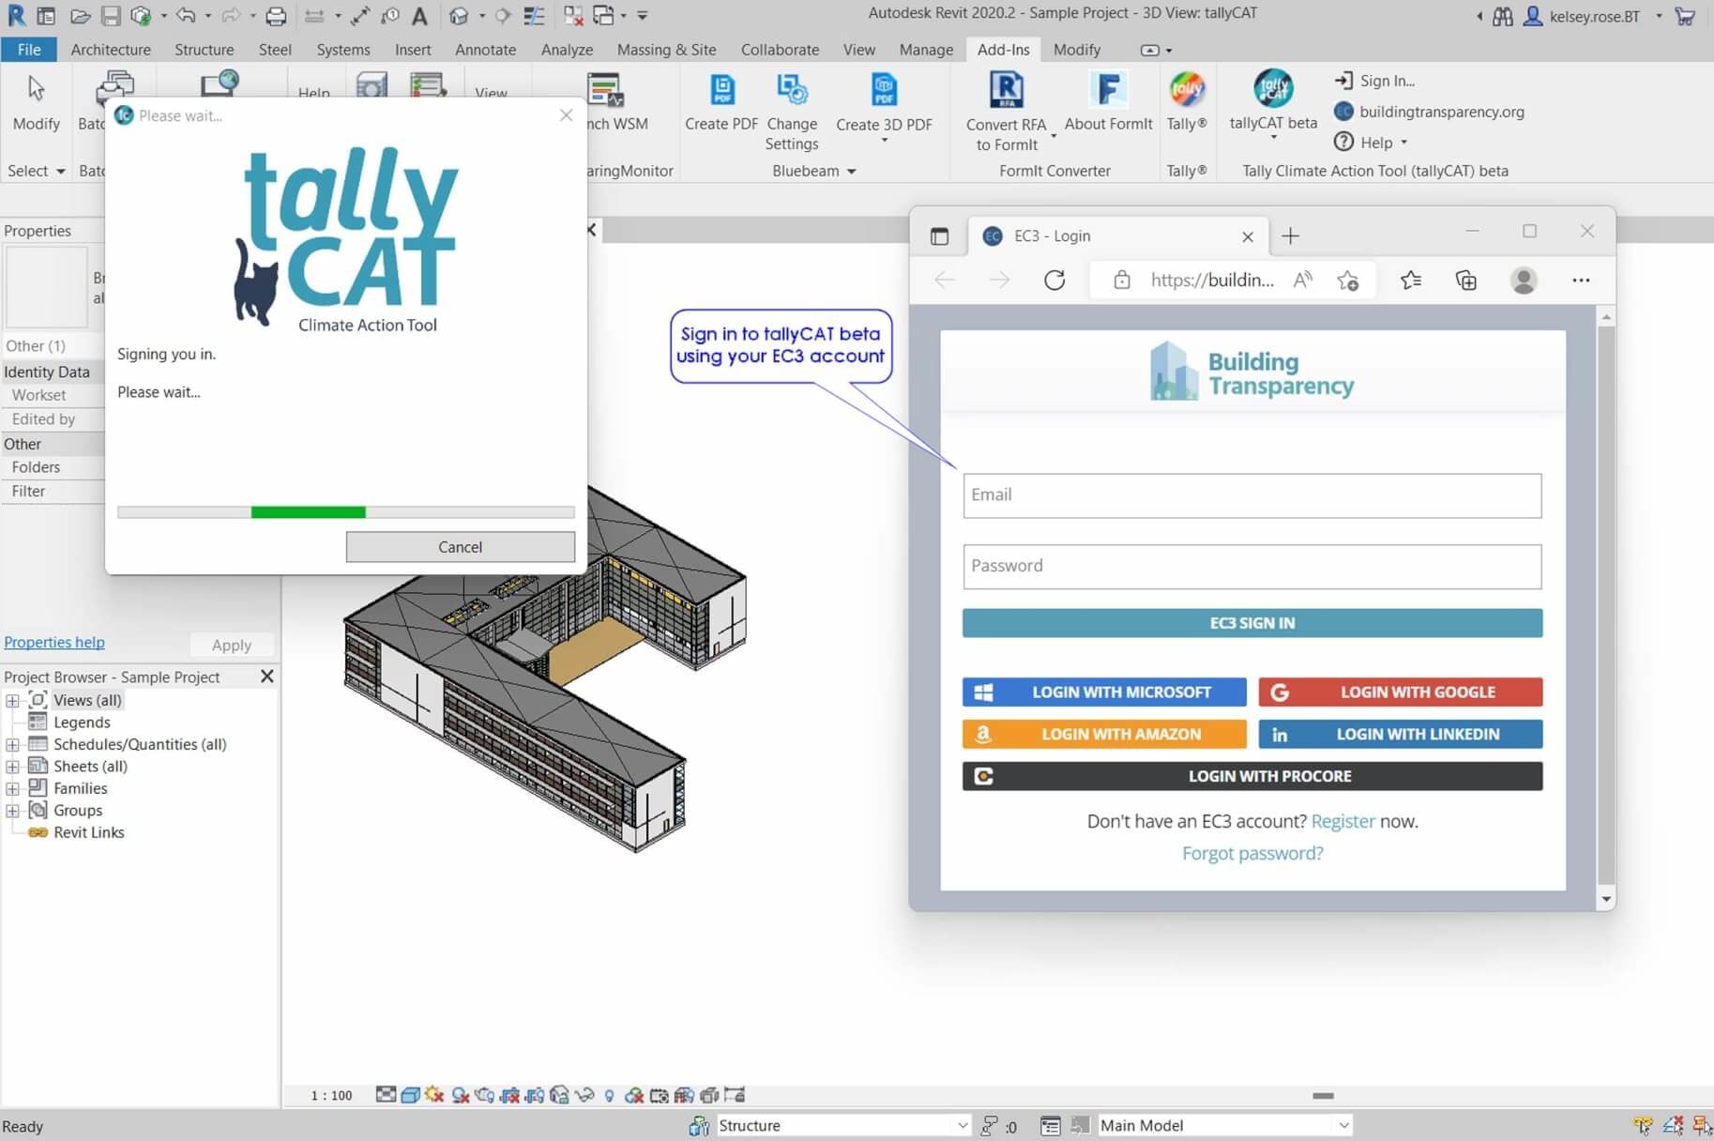Screen dimensions: 1714x1141
Task: Expand the Families tree node
Action: (x=12, y=789)
